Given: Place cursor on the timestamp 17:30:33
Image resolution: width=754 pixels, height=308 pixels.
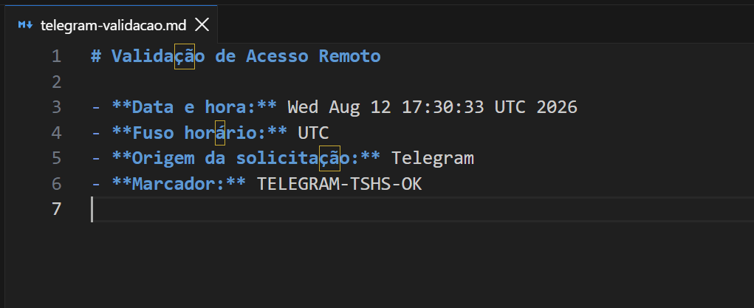Looking at the screenshot, I should point(443,107).
